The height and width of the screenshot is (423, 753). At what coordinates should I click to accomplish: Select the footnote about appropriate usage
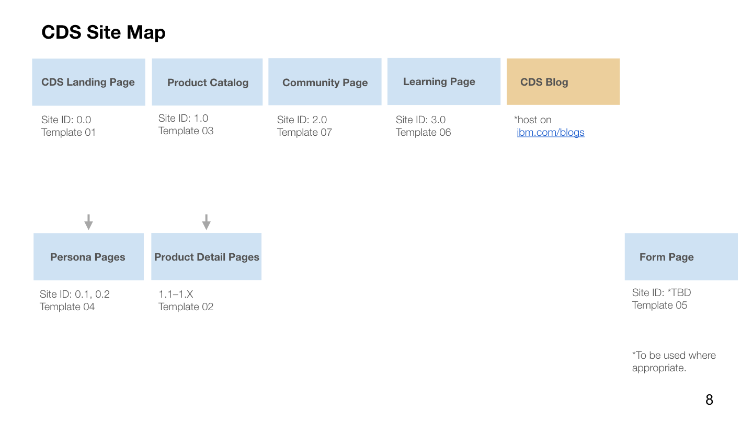[x=674, y=361]
